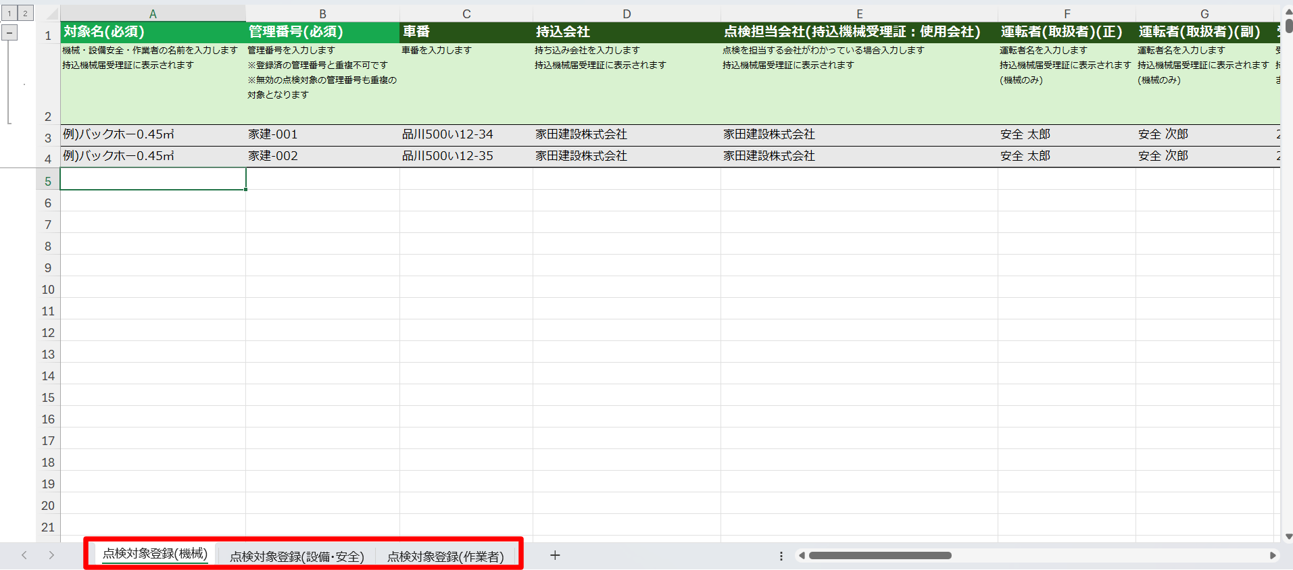The height and width of the screenshot is (570, 1293).
Task: Click the horizontal scrollbar right arrow
Action: click(x=1273, y=556)
